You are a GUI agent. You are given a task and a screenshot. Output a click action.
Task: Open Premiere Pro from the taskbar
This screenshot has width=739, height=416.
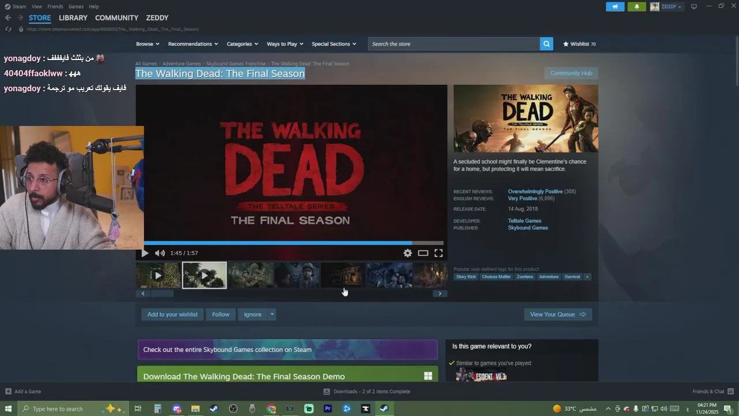pyautogui.click(x=328, y=408)
